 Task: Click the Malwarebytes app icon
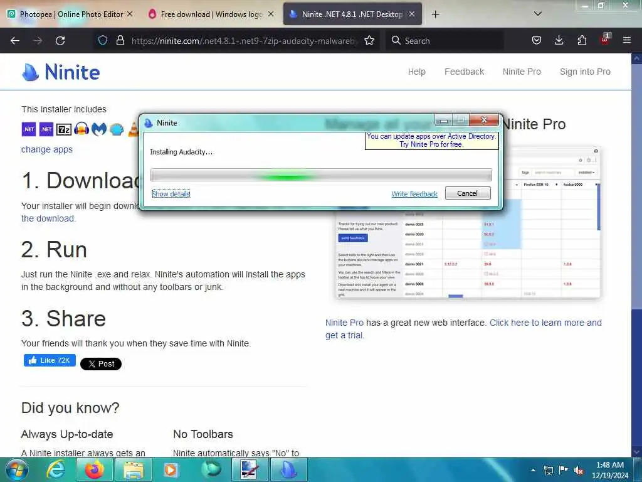pyautogui.click(x=98, y=129)
